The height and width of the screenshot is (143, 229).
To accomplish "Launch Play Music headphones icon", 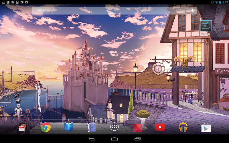I will (183, 127).
